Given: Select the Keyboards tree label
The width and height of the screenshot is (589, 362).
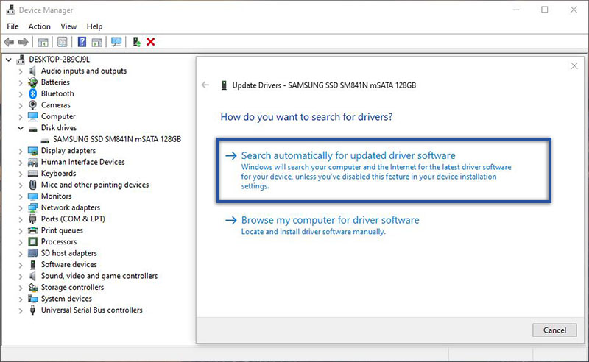Looking at the screenshot, I should [x=59, y=174].
